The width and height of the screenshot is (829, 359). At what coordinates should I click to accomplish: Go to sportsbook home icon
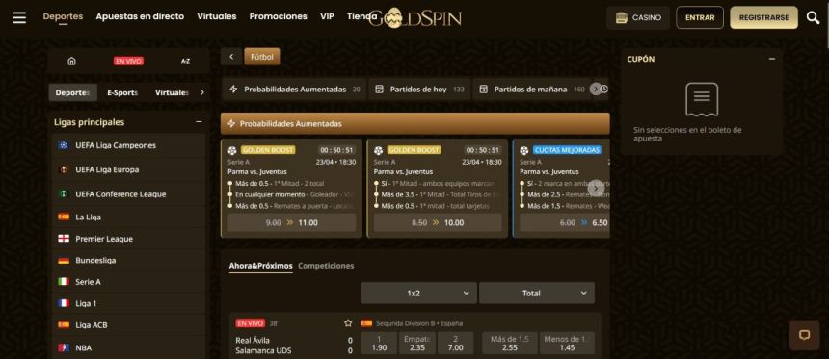click(x=72, y=62)
